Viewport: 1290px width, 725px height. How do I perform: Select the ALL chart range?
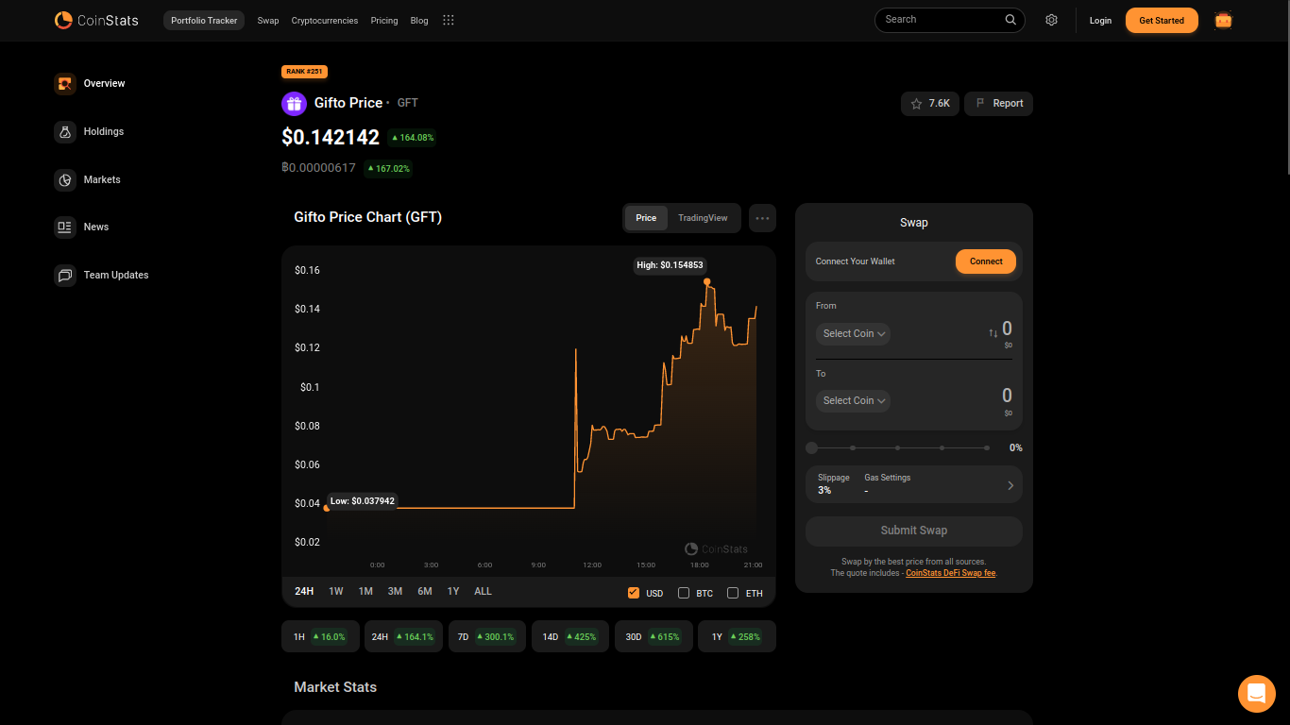483,592
